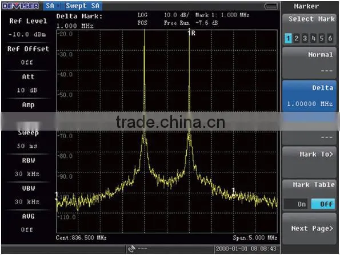This screenshot has width=340, height=255.
Task: Select marker number 5
Action: click(322, 39)
